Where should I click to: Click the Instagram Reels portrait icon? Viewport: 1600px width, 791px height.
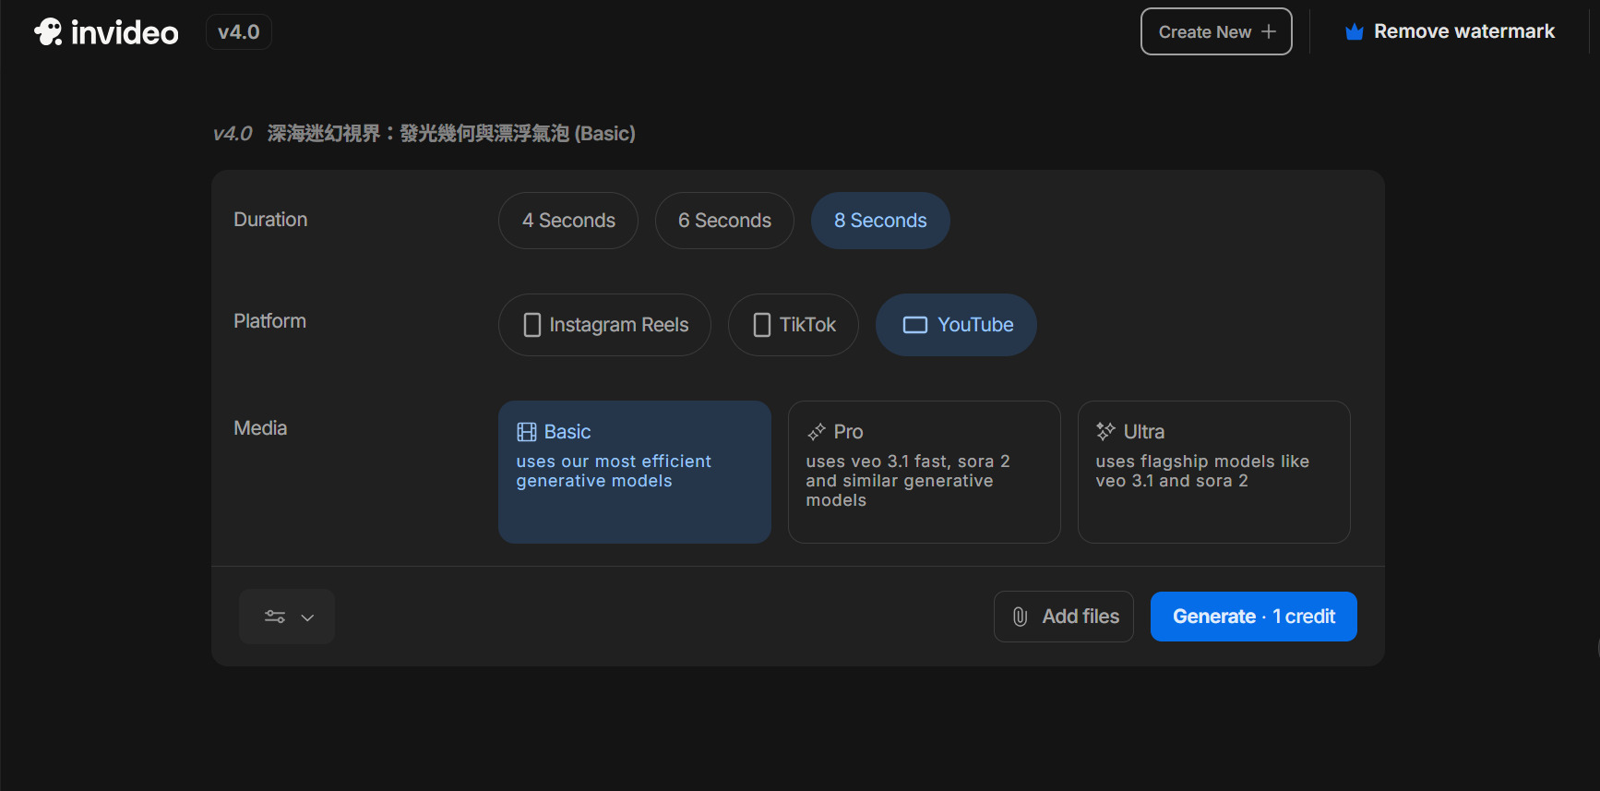pyautogui.click(x=532, y=325)
